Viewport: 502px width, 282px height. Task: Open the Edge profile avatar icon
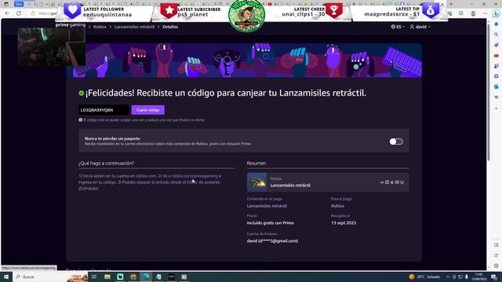(x=473, y=13)
